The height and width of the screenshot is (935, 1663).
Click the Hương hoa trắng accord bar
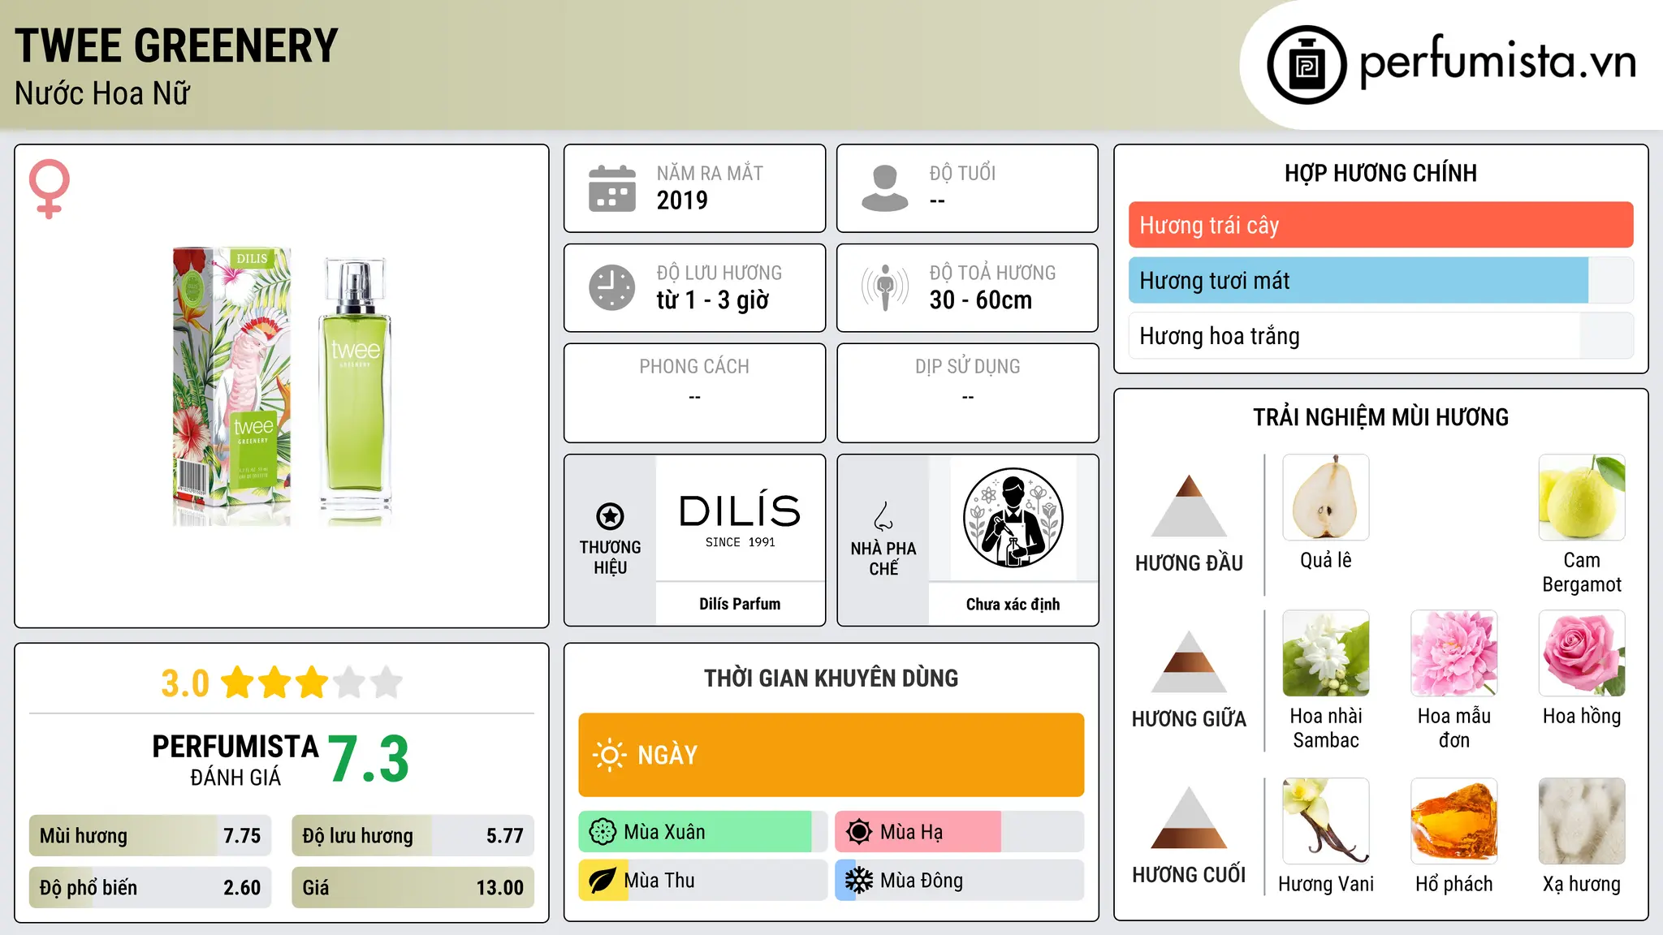1380,336
